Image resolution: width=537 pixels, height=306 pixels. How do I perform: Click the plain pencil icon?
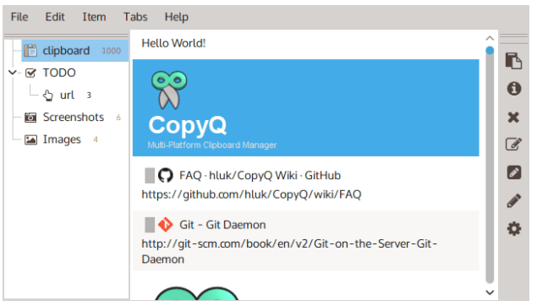513,200
